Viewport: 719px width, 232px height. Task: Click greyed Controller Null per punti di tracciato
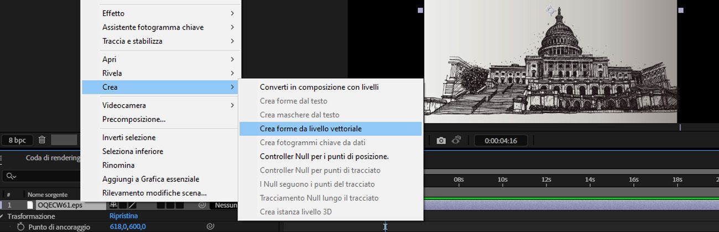pos(331,170)
